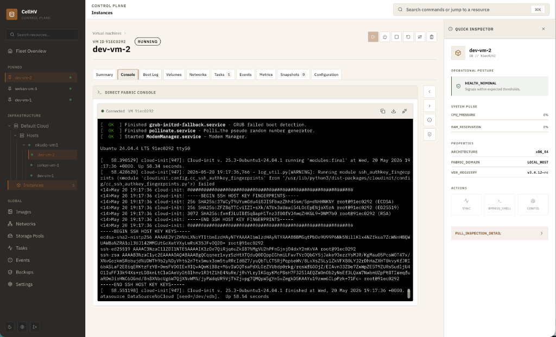Download the console log via download icon
The image size is (556, 337).
[x=394, y=111]
